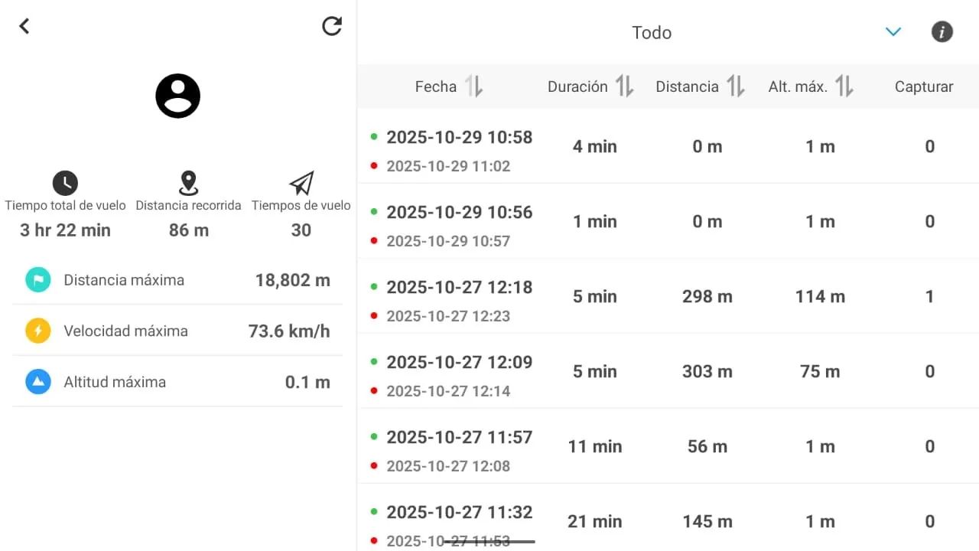Tap the yellow lightning Velocidad máxima icon
Screen dimensions: 979x551
(38, 331)
